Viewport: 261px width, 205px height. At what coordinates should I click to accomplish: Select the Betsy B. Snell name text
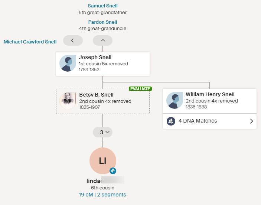click(x=96, y=95)
